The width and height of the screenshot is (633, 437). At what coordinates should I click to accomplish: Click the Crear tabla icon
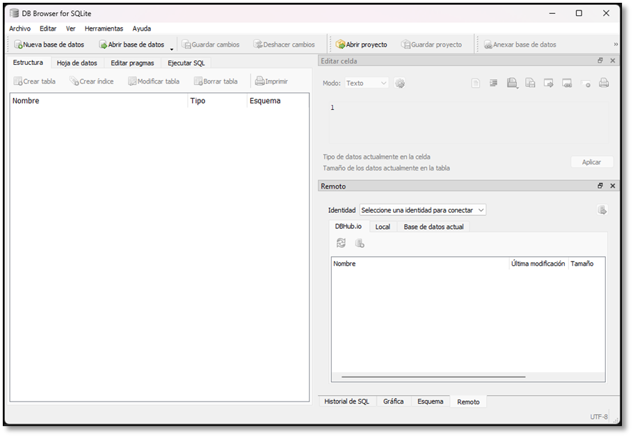tap(18, 81)
